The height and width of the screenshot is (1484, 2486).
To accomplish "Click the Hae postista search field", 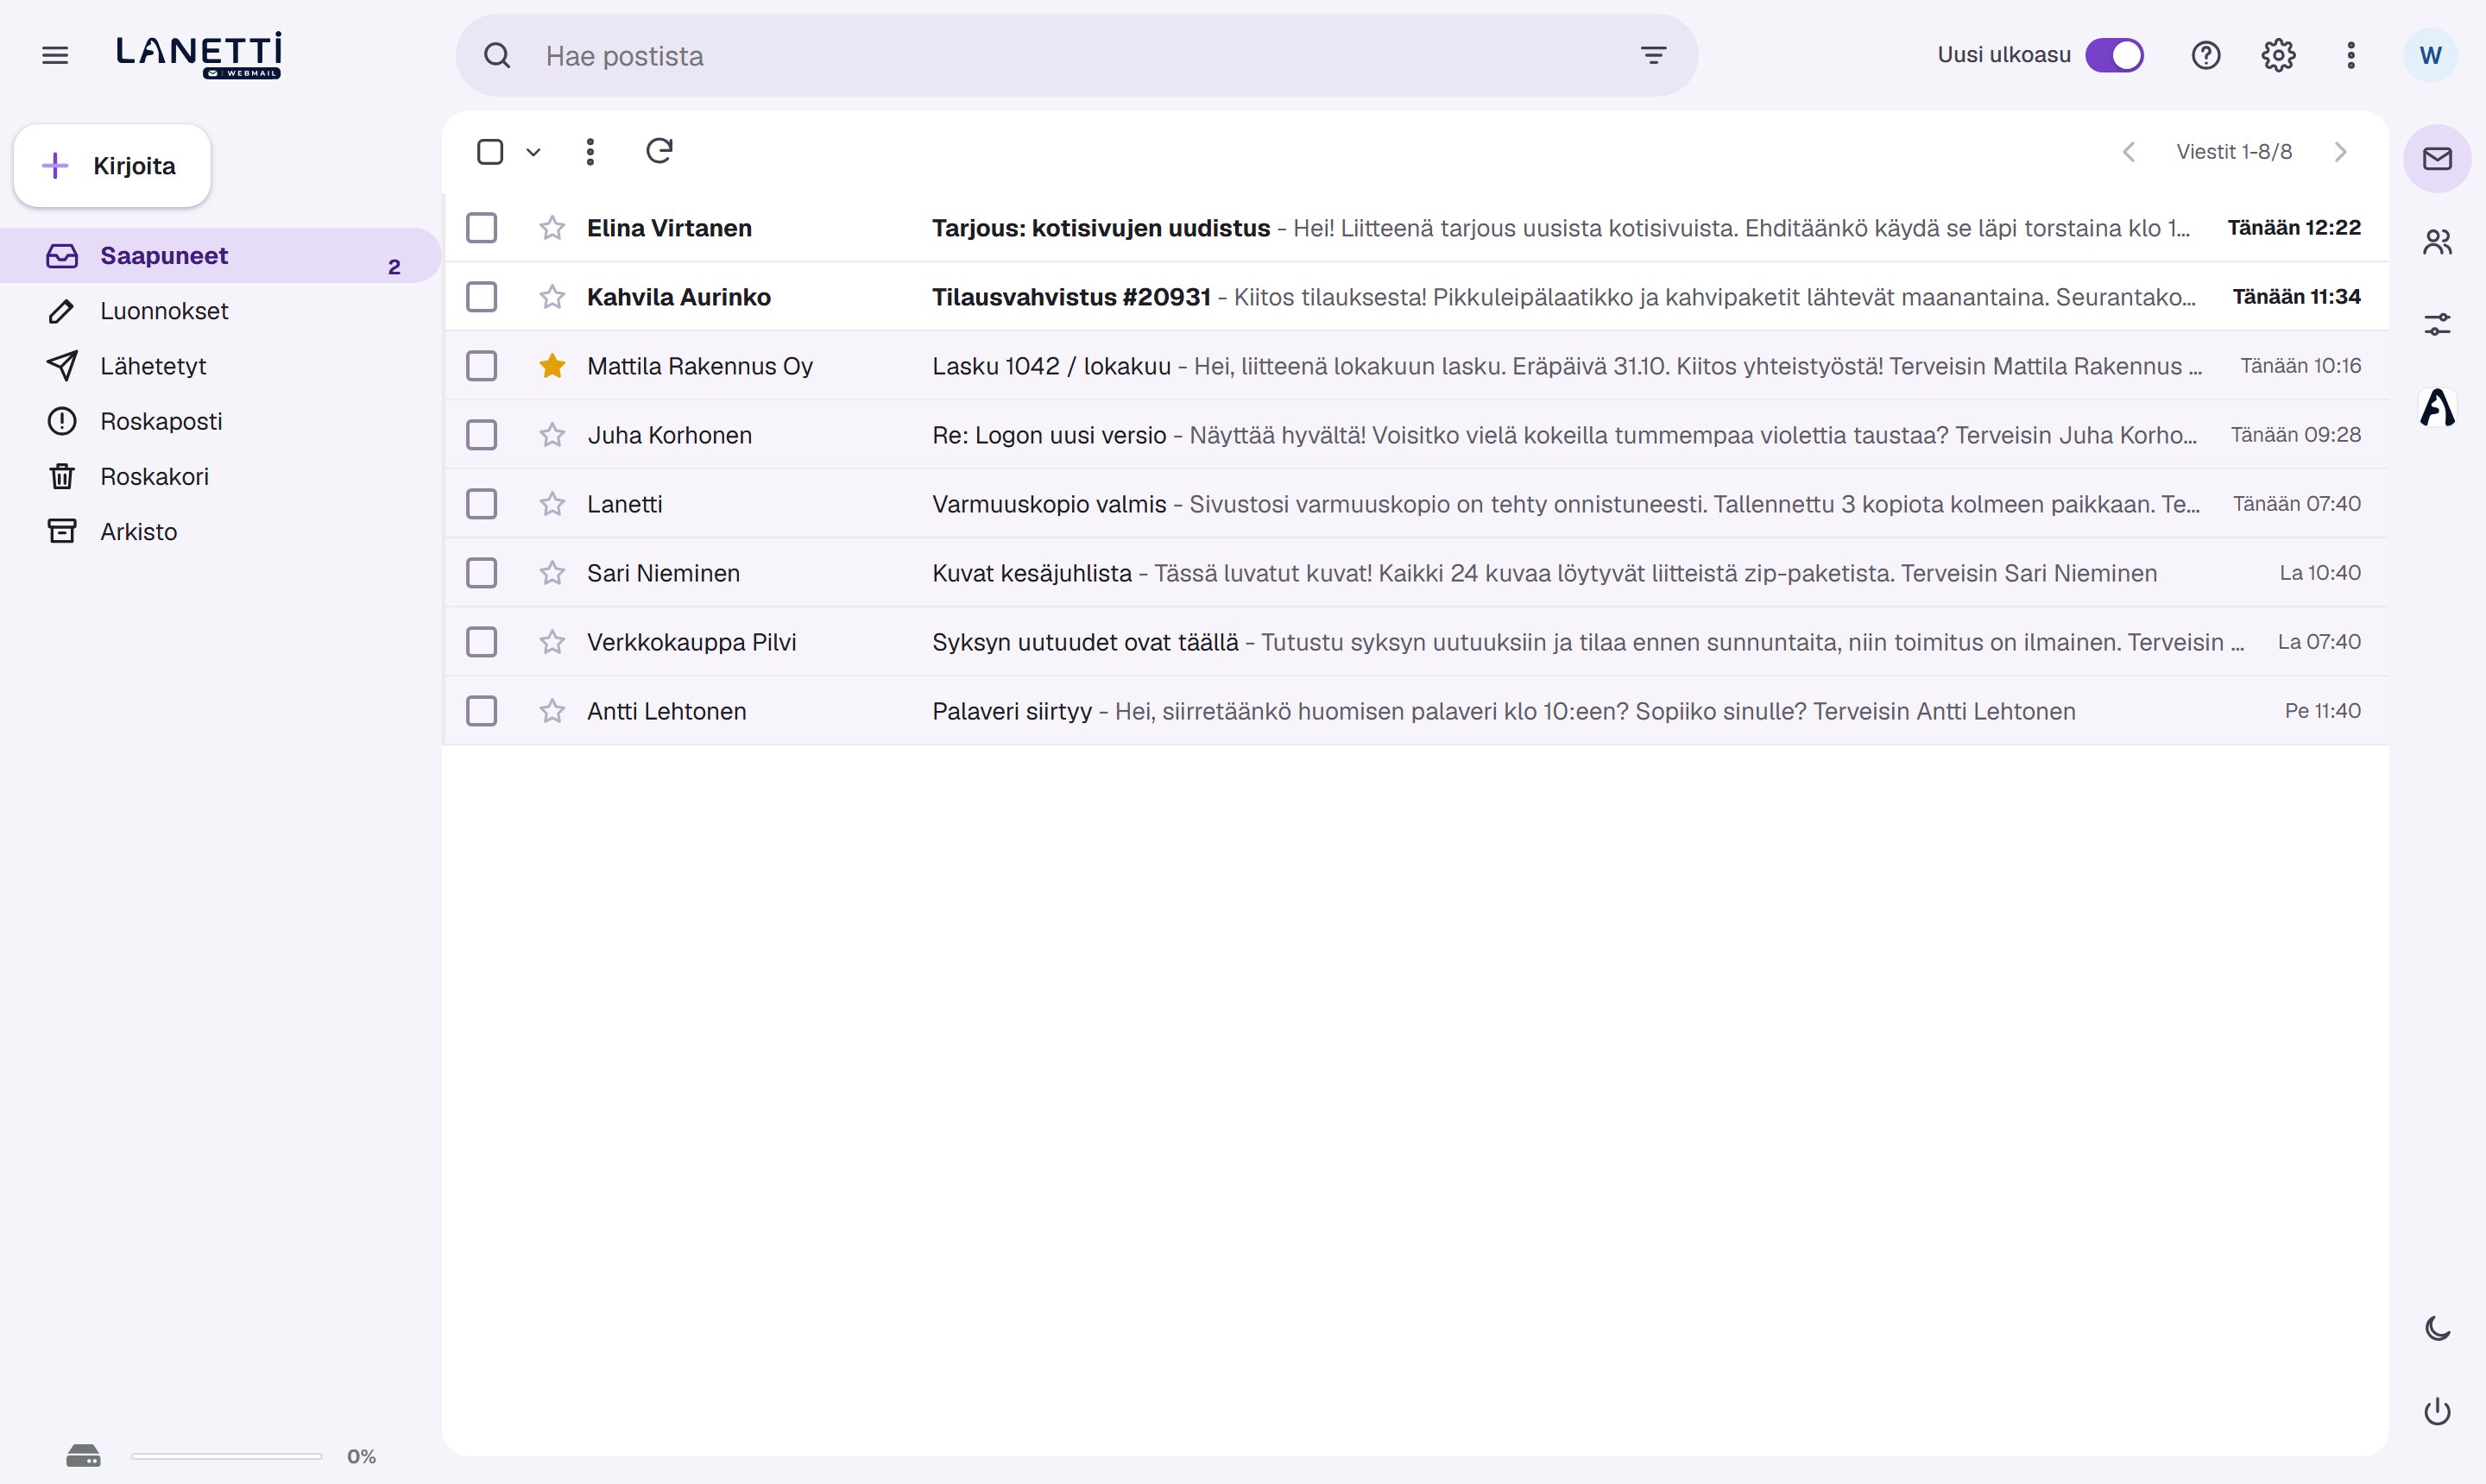I will [1076, 55].
